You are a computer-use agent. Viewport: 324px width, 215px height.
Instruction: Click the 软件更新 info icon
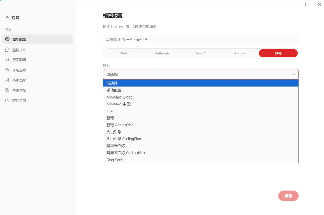(x=7, y=101)
